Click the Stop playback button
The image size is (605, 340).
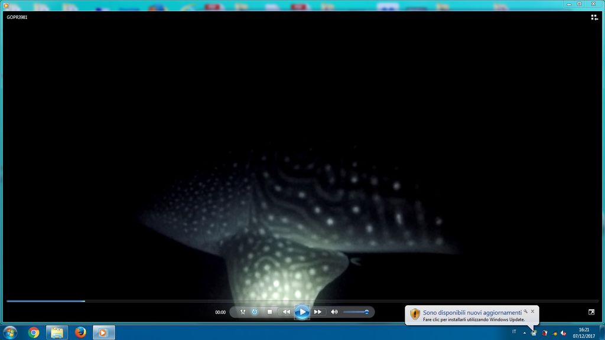click(x=269, y=312)
